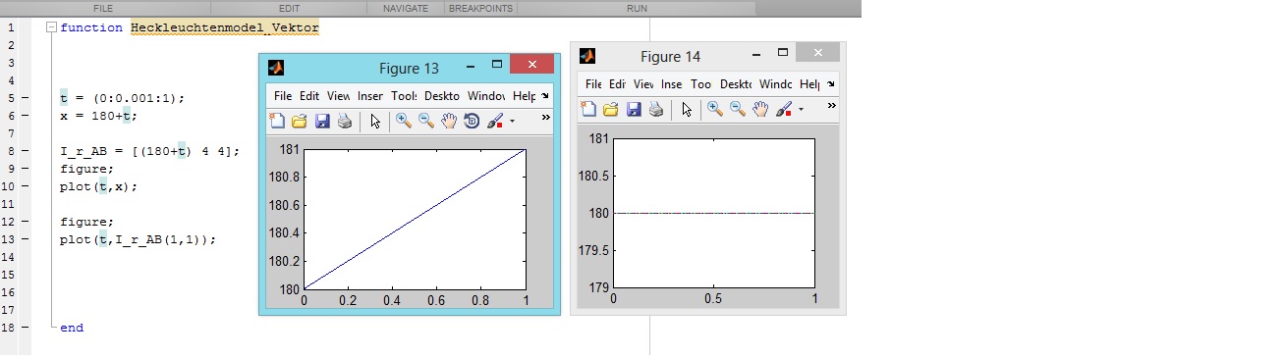The image size is (1281, 358).
Task: Click Open File icon in Figure 13
Action: (x=300, y=122)
